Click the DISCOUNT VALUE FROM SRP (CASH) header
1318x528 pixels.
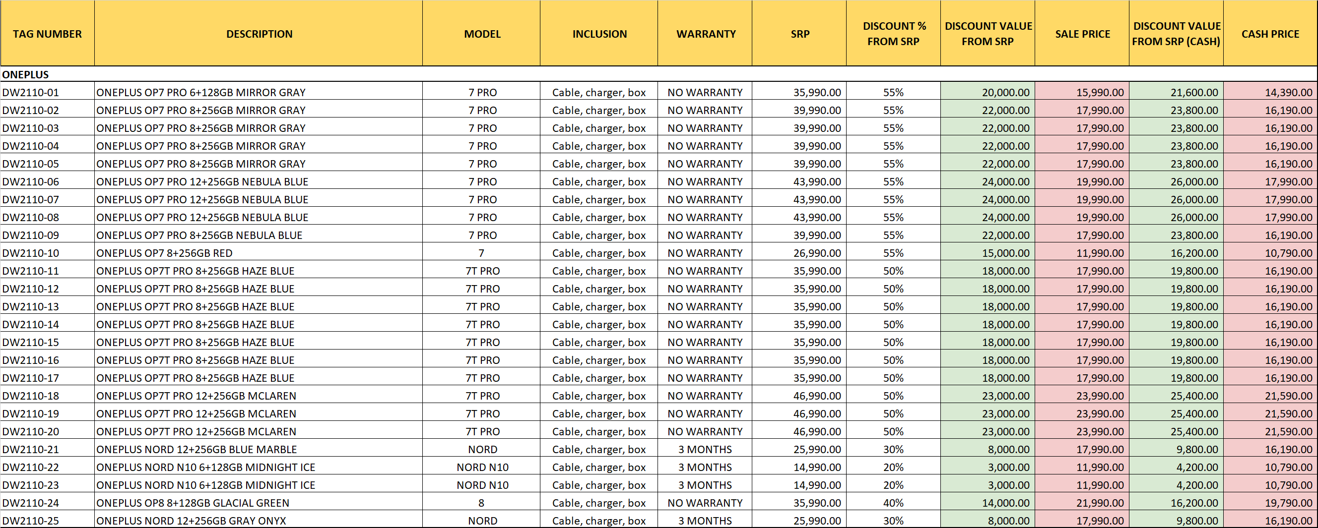1176,33
